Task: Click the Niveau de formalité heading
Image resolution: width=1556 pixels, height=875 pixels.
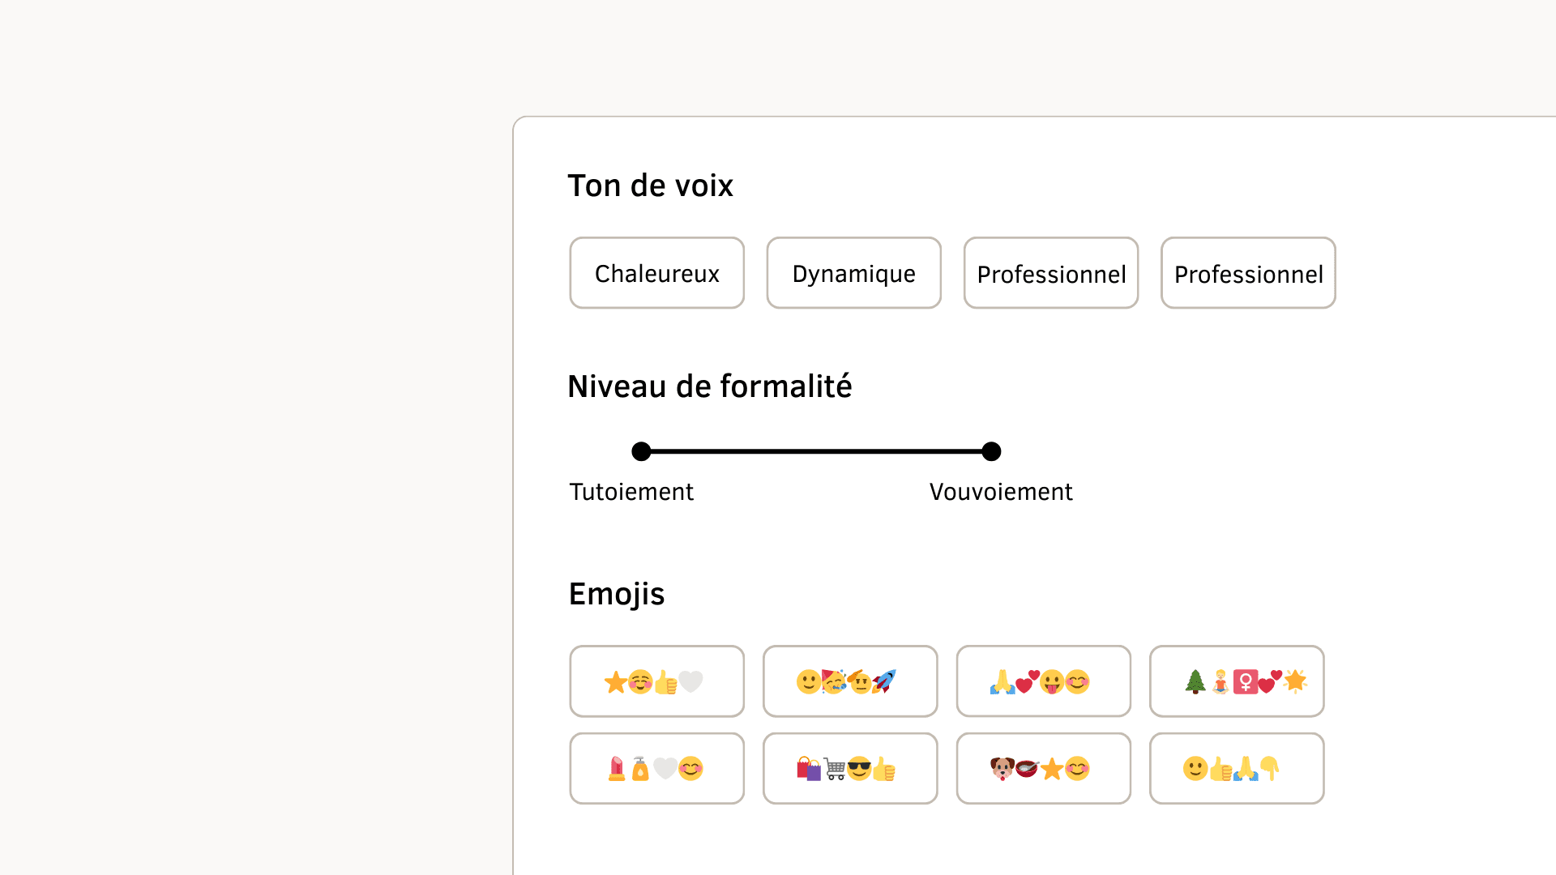Action: [710, 386]
